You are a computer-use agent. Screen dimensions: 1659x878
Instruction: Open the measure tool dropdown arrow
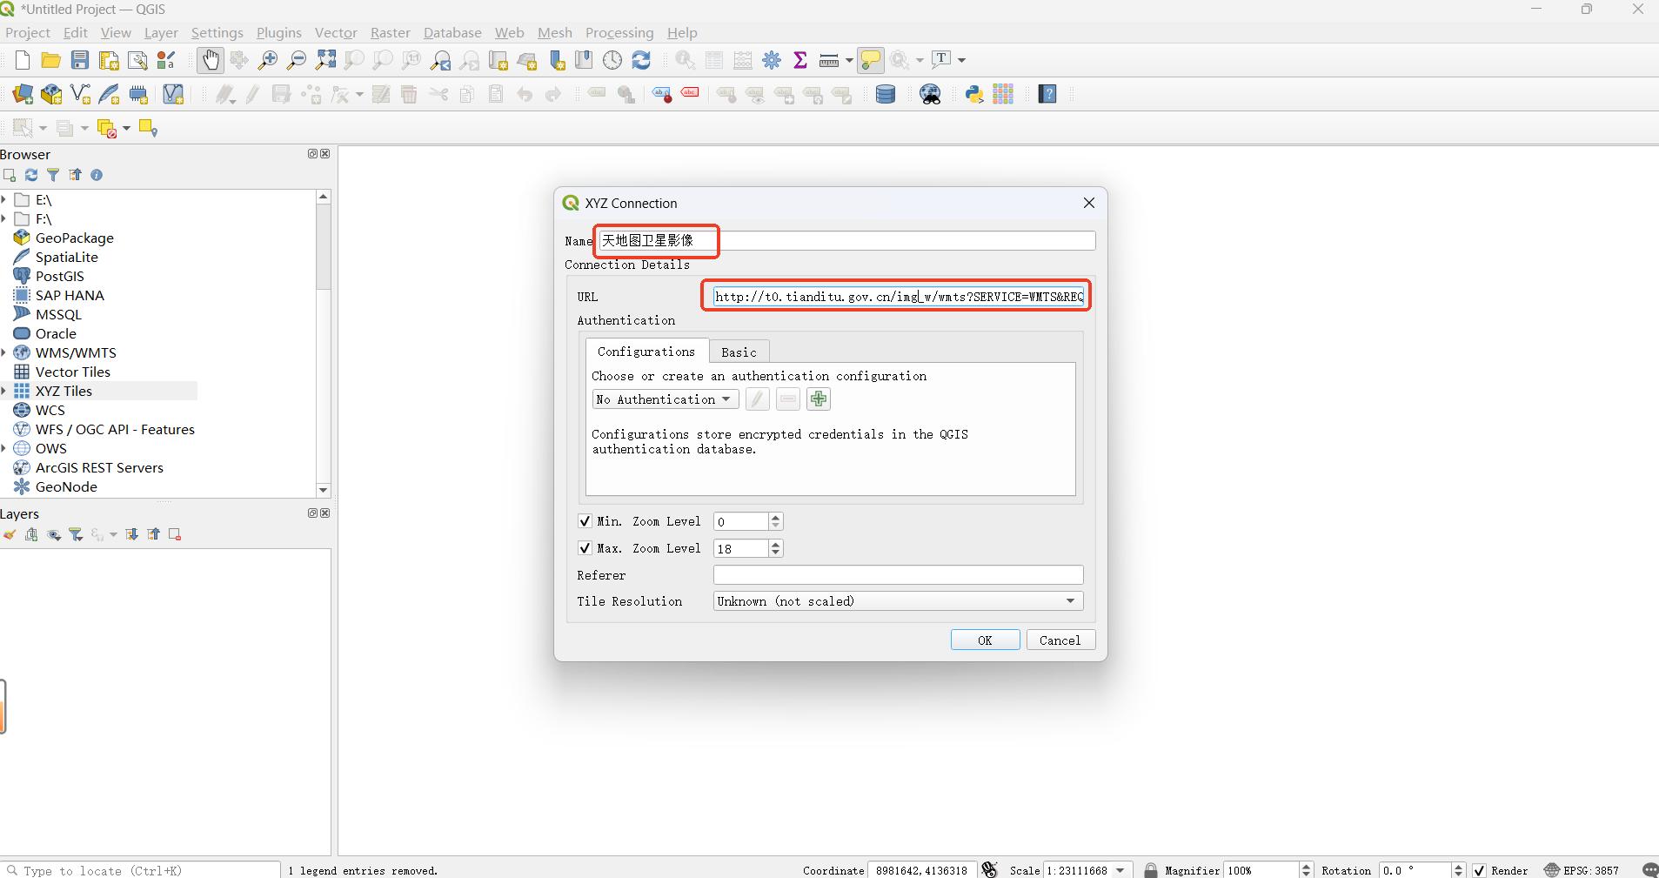point(849,60)
